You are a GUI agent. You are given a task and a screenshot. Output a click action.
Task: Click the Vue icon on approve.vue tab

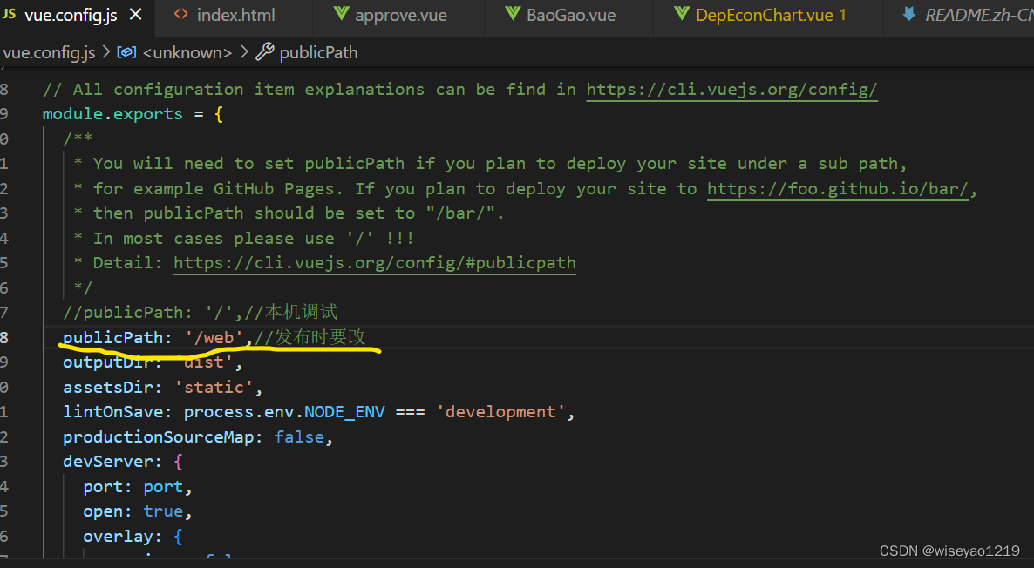341,14
